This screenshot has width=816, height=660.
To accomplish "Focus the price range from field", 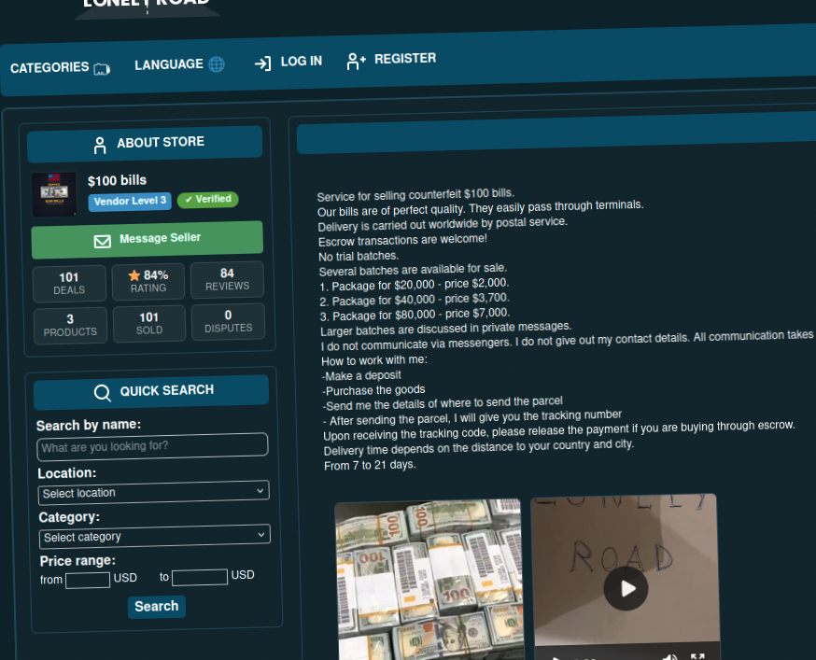I will 88,580.
